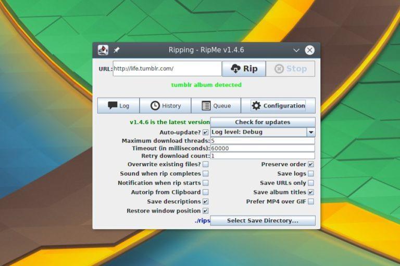Click the Stop button
The width and height of the screenshot is (400, 266).
tap(291, 69)
